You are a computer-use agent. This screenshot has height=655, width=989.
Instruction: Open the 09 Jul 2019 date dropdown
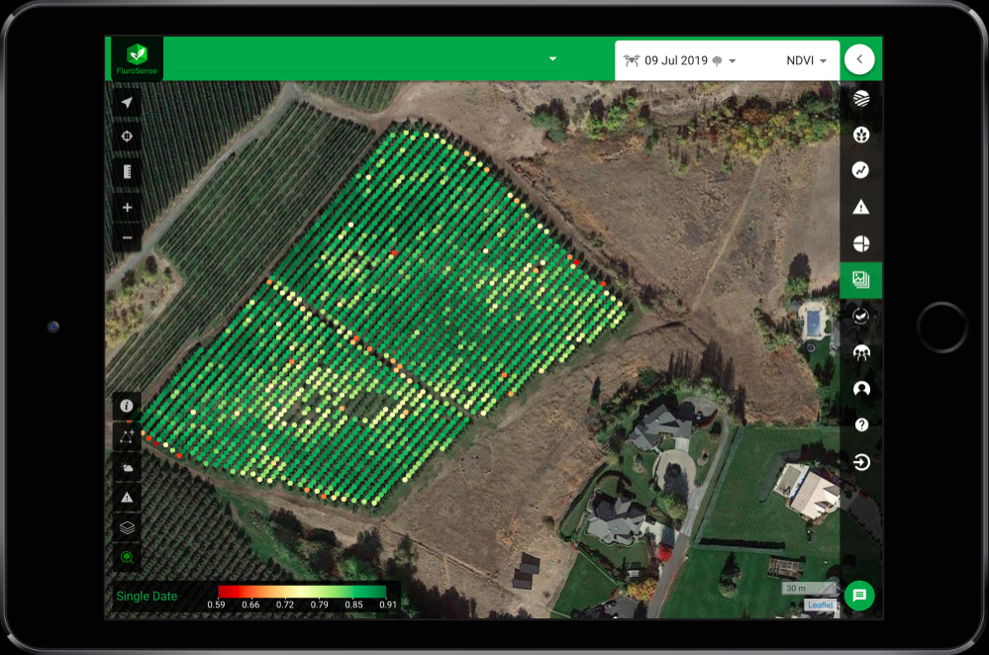[x=679, y=60]
